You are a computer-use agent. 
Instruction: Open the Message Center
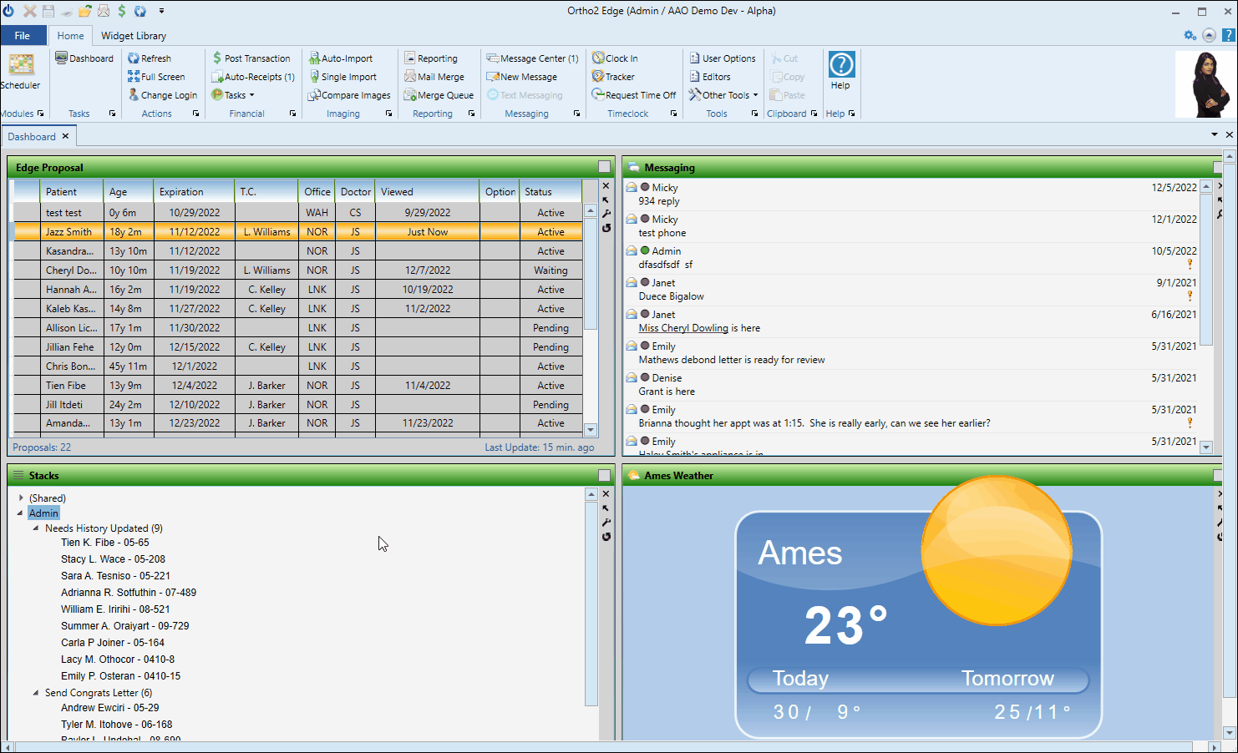533,58
